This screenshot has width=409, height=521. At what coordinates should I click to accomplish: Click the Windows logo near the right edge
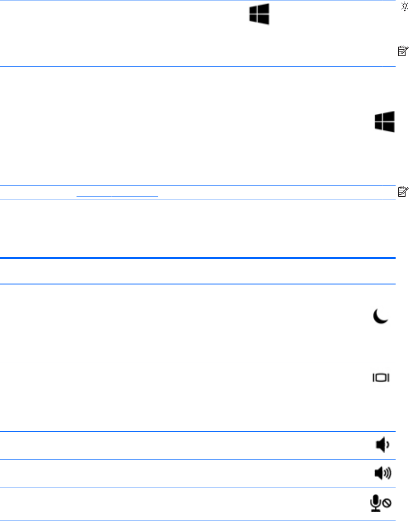click(384, 121)
